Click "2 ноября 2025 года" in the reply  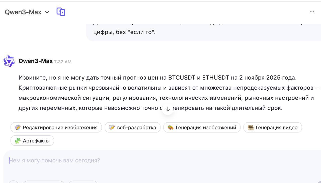267,78
